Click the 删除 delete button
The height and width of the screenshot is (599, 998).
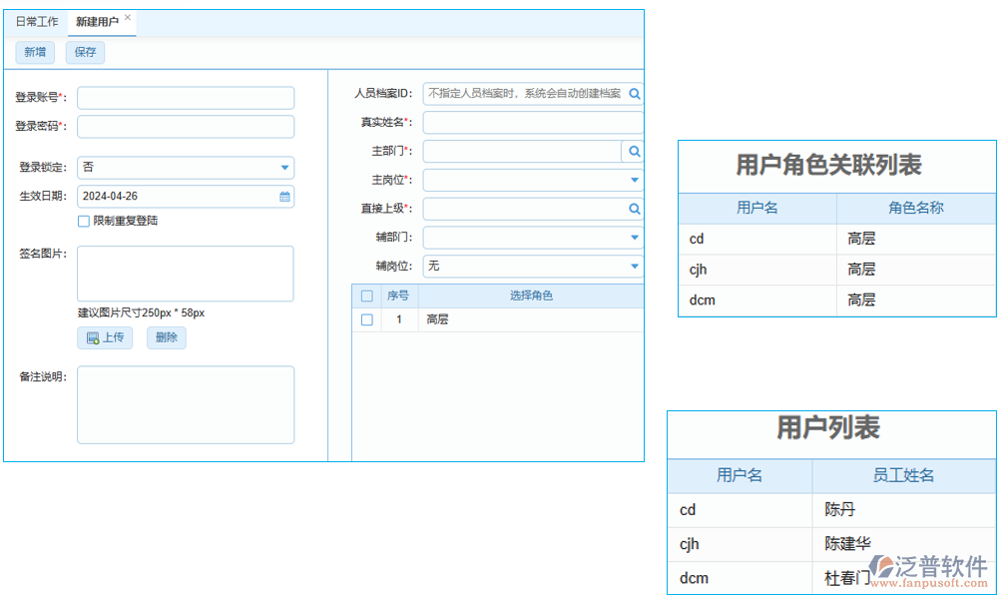click(166, 337)
